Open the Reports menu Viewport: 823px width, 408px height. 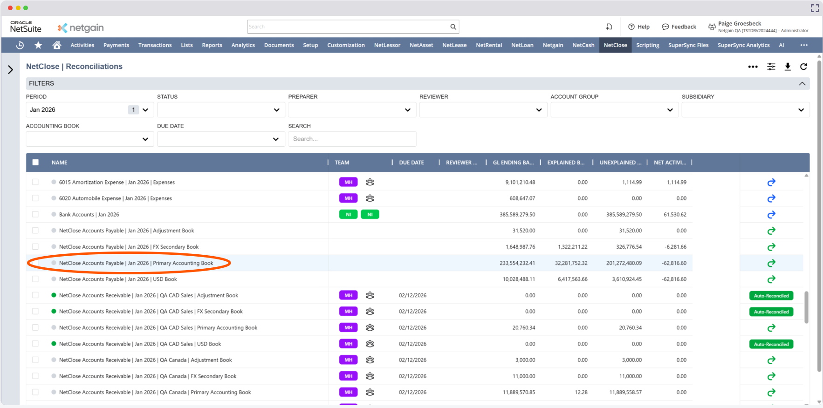pyautogui.click(x=212, y=45)
